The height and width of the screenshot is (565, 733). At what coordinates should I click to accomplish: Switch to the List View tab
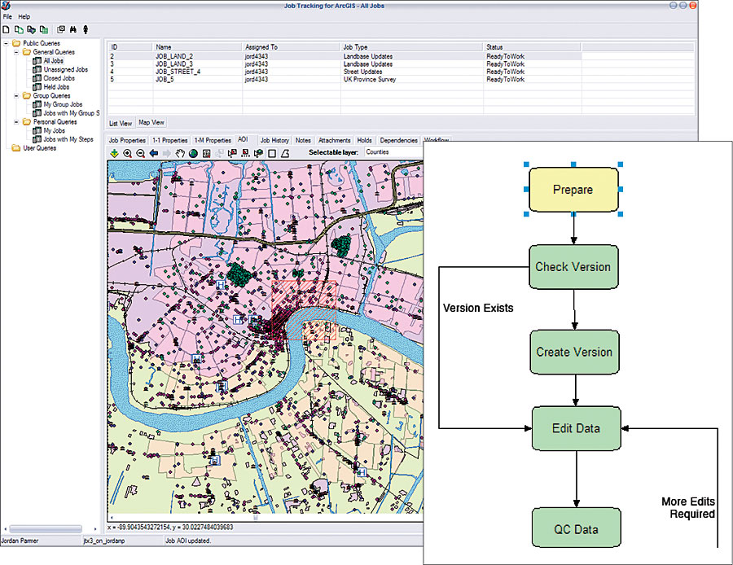click(x=121, y=123)
